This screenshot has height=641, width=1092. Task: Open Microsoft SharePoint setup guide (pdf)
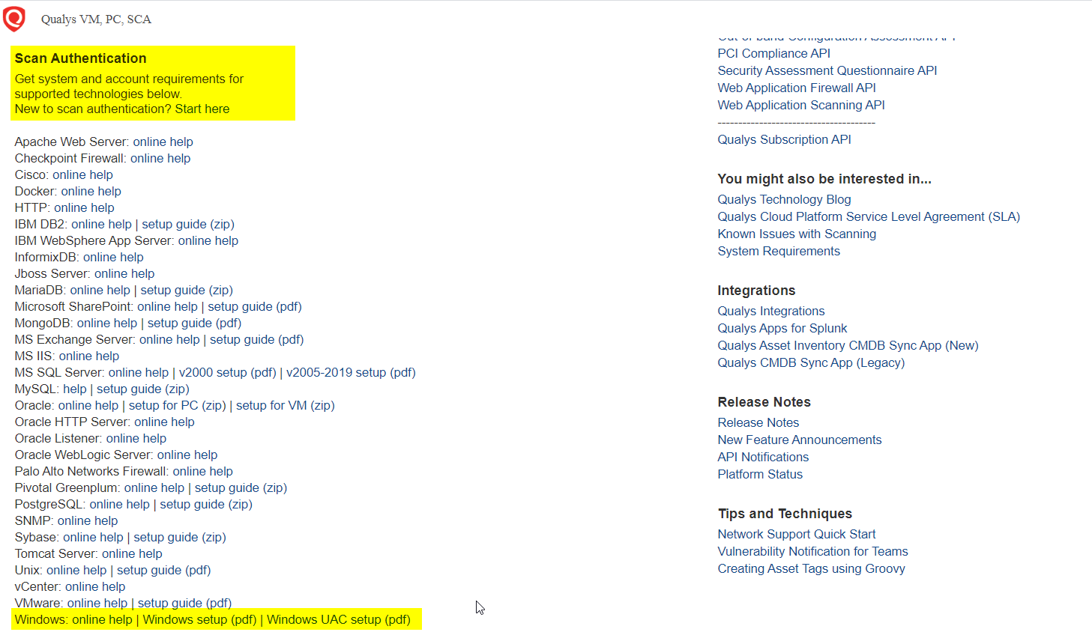tap(254, 306)
